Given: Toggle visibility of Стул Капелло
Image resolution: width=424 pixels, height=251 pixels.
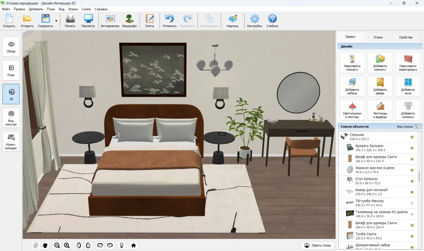Looking at the screenshot, I should pyautogui.click(x=412, y=181).
